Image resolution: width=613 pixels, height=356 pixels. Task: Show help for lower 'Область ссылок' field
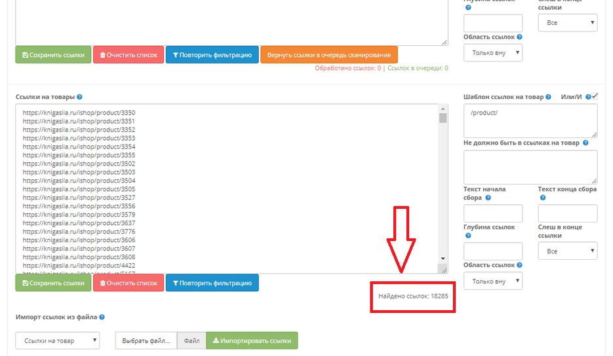(x=519, y=265)
